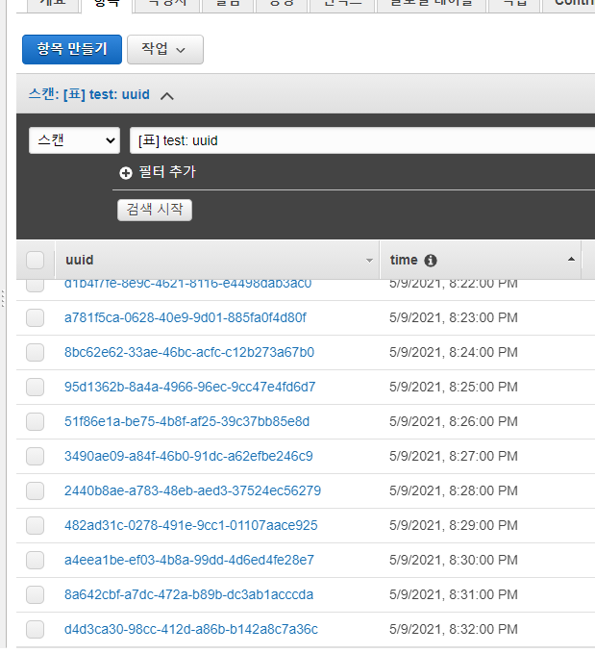Open the 스캔 query type dropdown
Viewport: 595px width, 653px height.
pyautogui.click(x=74, y=140)
